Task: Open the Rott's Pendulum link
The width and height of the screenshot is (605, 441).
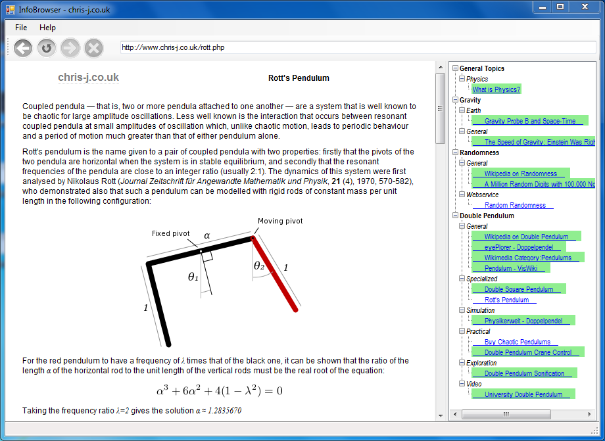Action: point(506,300)
